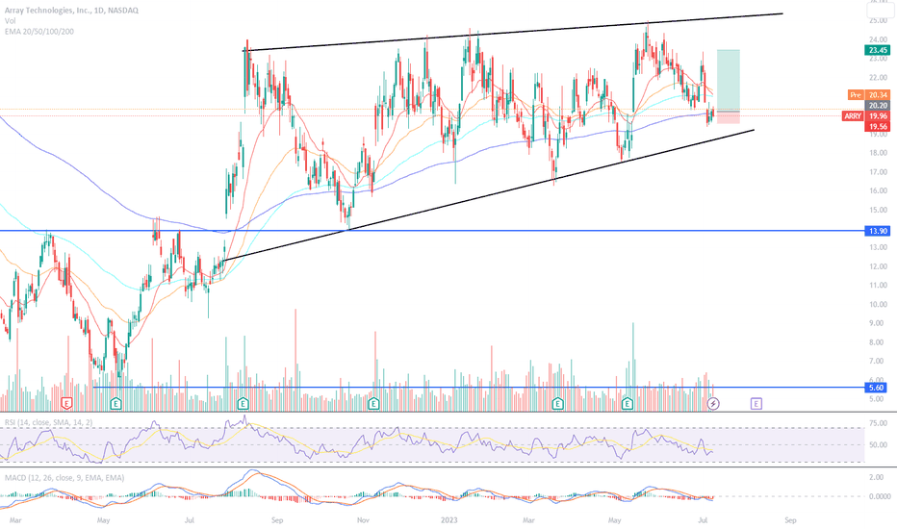The image size is (897, 529).
Task: Select the blue horizontal line at 13.90
Action: point(432,231)
